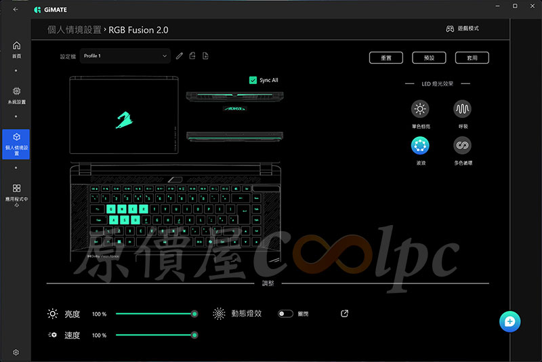Image resolution: width=542 pixels, height=362 pixels.
Task: Click the 重置 reset button
Action: click(x=385, y=58)
